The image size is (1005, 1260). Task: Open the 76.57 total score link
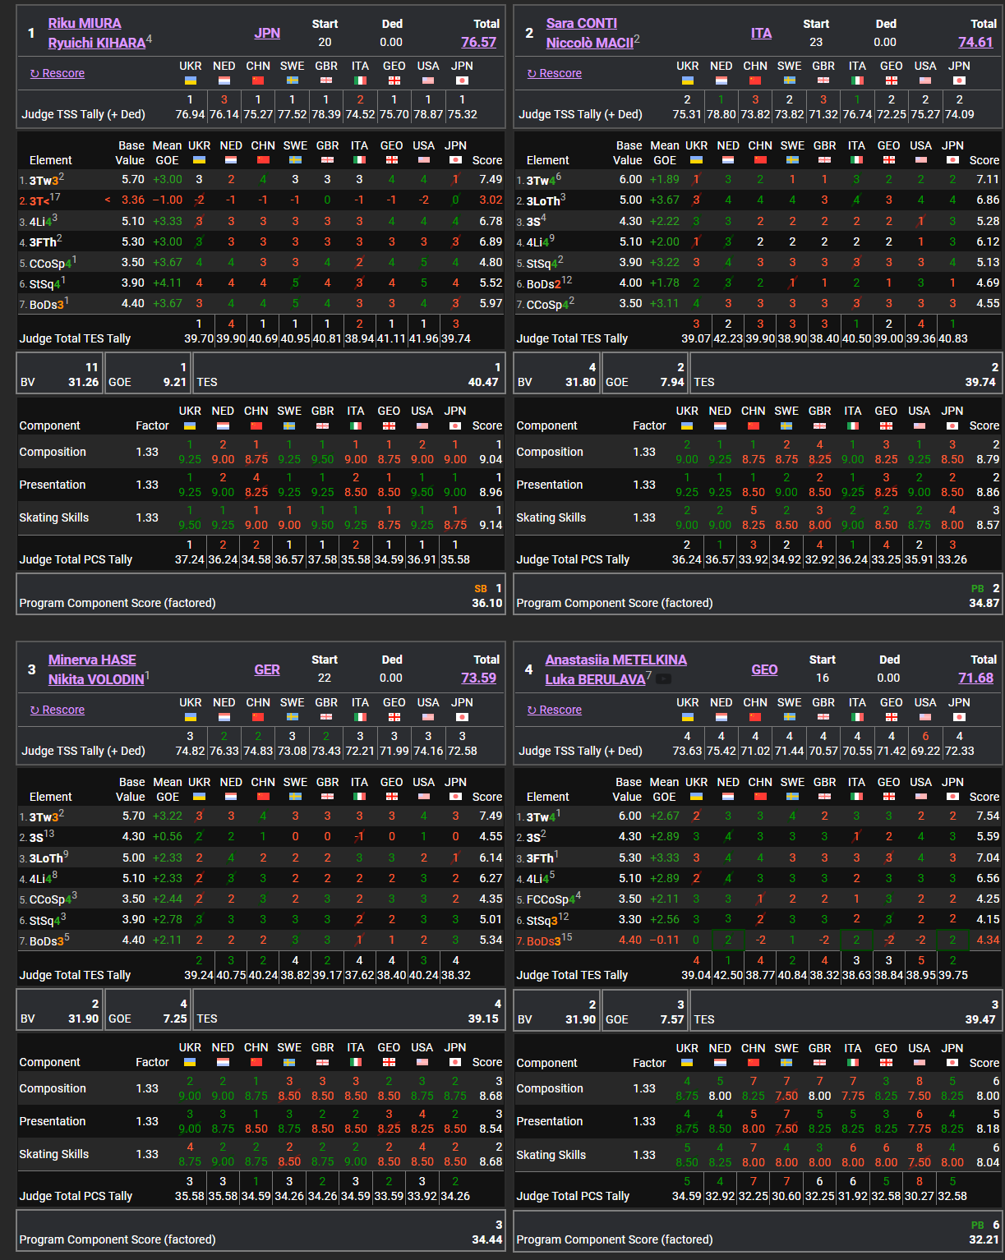[x=478, y=42]
